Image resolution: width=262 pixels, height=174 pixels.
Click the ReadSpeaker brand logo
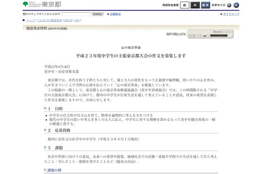point(222,32)
